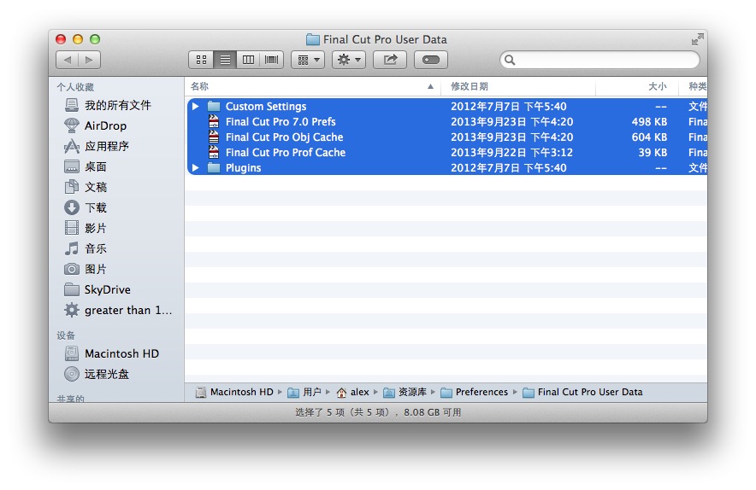Go to 资源库 in path bar
The height and width of the screenshot is (490, 756).
tap(405, 393)
